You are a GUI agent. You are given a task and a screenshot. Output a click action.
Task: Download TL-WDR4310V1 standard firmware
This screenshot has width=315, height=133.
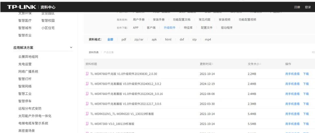(306, 114)
